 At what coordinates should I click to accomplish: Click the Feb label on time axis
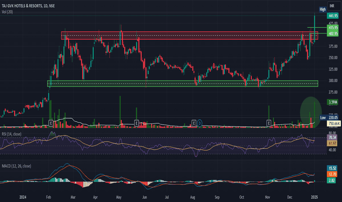[48, 197]
